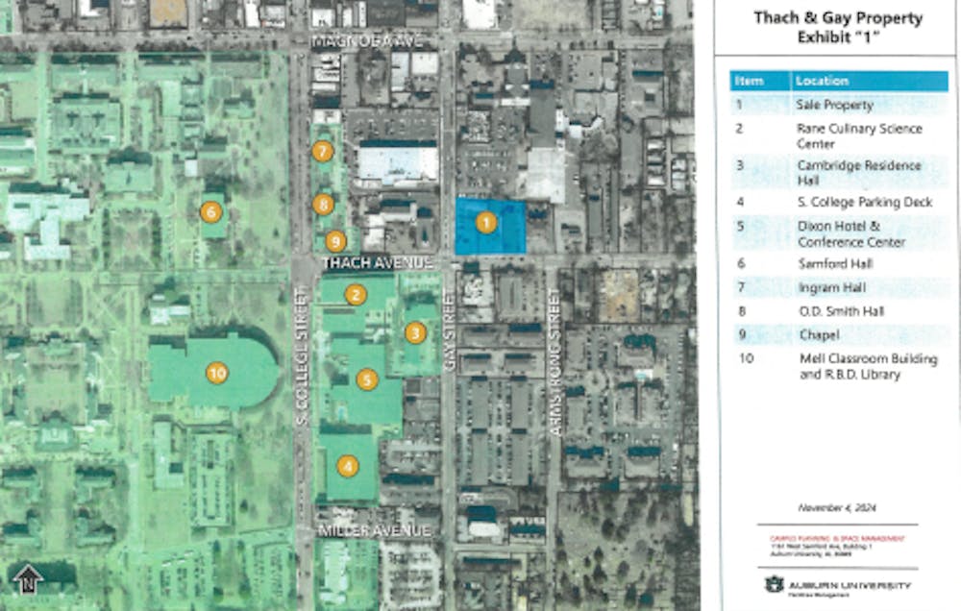Viewport: 961px width, 611px height.
Task: Click the Dixon Hotel & Conference Center entry
Action: click(850, 235)
